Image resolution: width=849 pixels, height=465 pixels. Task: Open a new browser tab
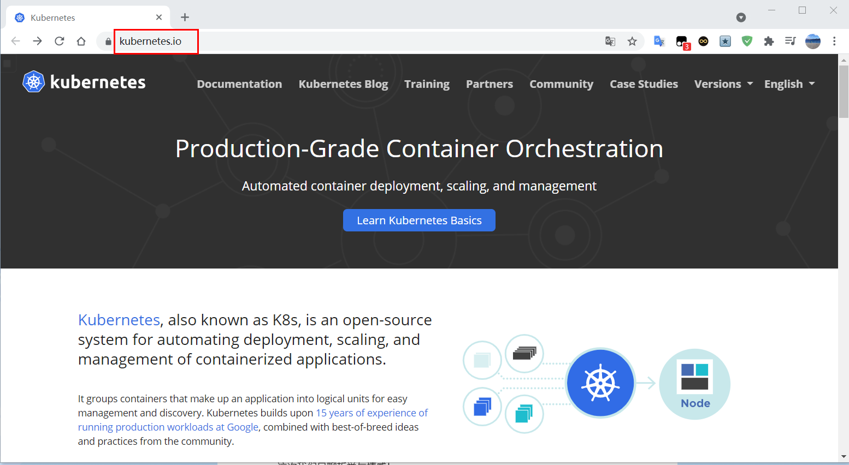coord(185,17)
